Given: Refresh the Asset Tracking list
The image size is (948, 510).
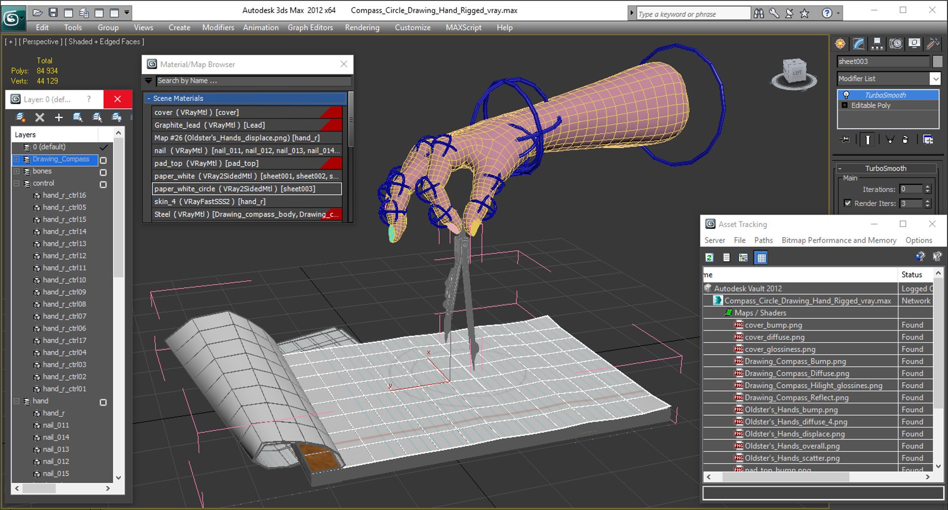Looking at the screenshot, I should point(710,257).
